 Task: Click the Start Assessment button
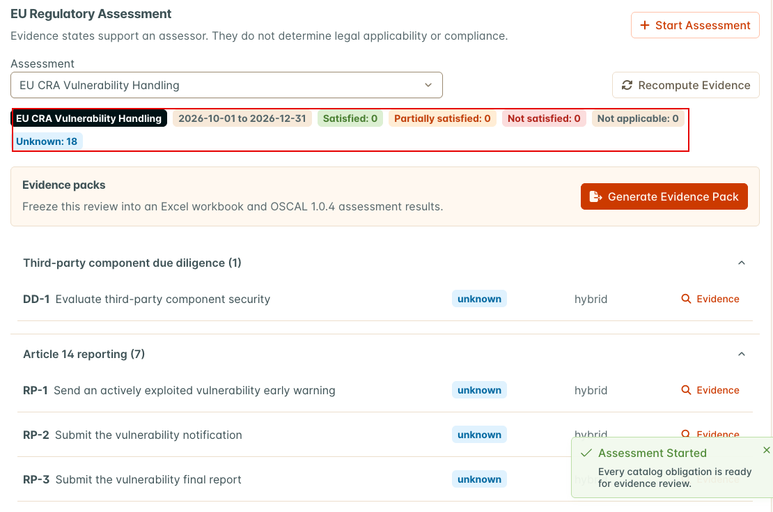[695, 25]
